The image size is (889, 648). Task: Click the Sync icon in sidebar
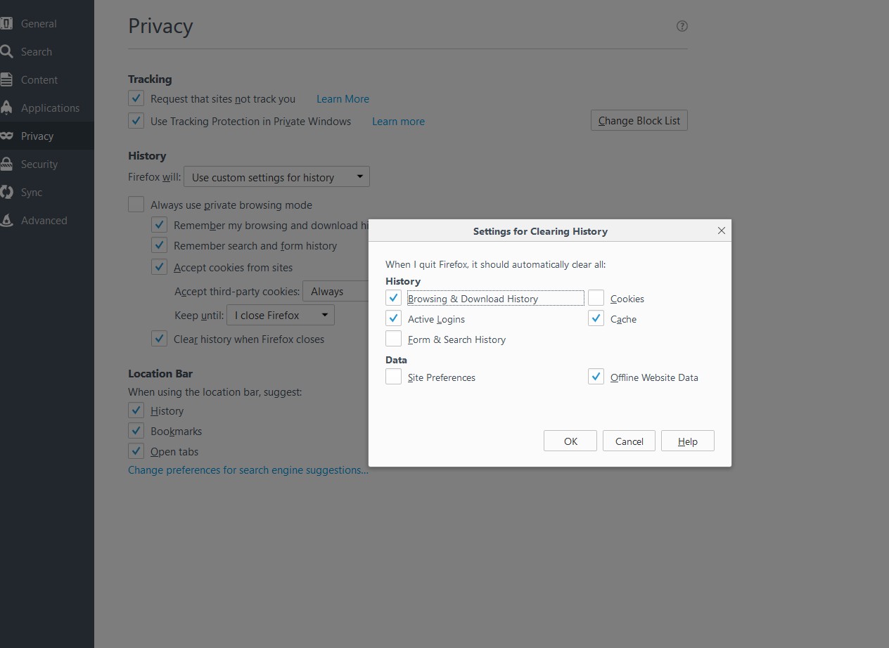(x=6, y=193)
